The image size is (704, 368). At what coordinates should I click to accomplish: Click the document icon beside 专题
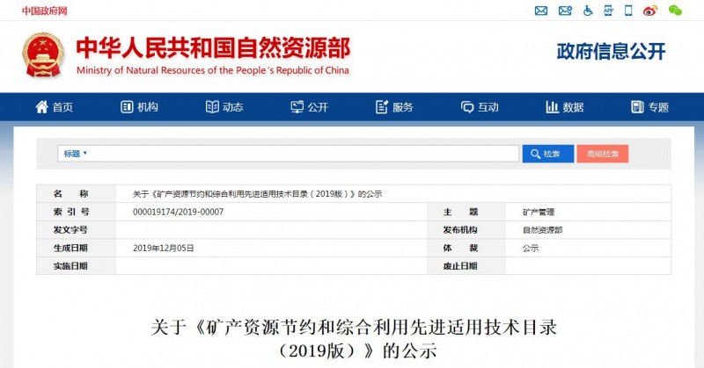[x=637, y=106]
